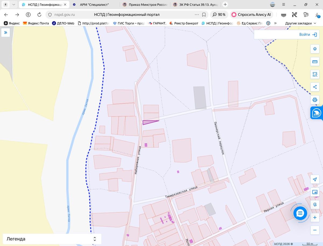
Task: Open the 90% page zoom control
Action: point(219,15)
